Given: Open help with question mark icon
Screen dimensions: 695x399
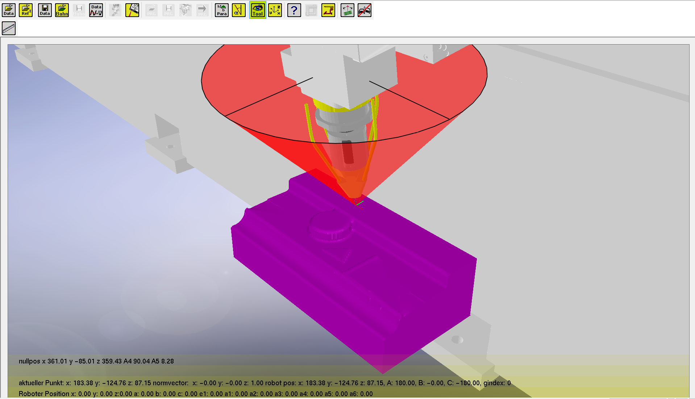Looking at the screenshot, I should coord(294,10).
